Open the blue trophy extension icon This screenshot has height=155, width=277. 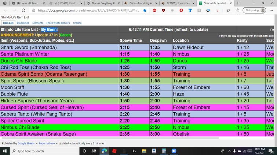coord(190,10)
